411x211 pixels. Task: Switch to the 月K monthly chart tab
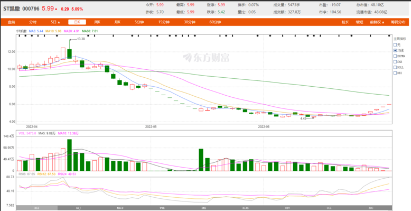pos(117,22)
